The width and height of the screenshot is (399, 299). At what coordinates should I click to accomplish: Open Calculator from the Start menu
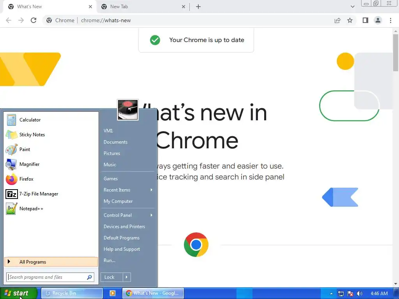pos(51,120)
